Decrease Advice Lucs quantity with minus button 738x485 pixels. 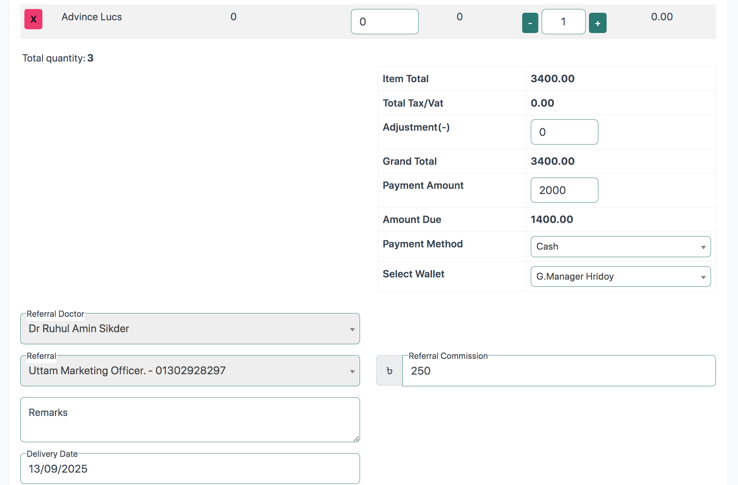point(530,23)
